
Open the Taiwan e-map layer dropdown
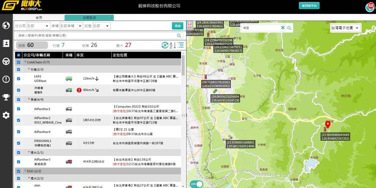pos(345,28)
